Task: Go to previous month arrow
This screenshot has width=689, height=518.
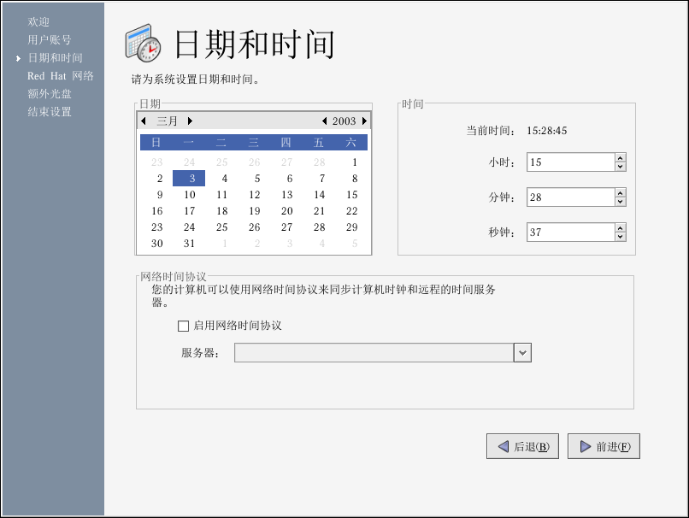Action: point(144,121)
